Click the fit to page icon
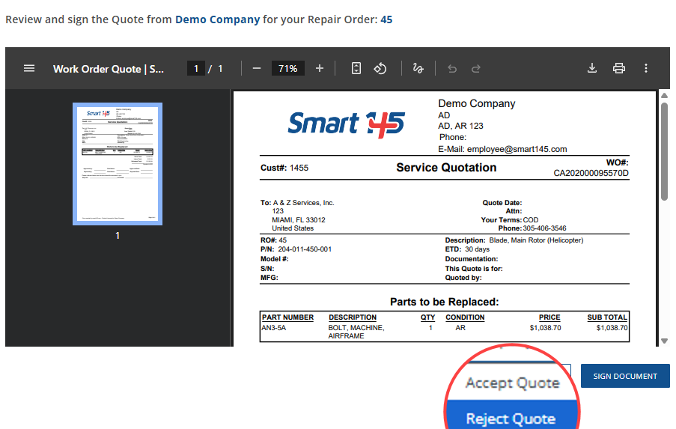This screenshot has width=676, height=429. tap(356, 68)
